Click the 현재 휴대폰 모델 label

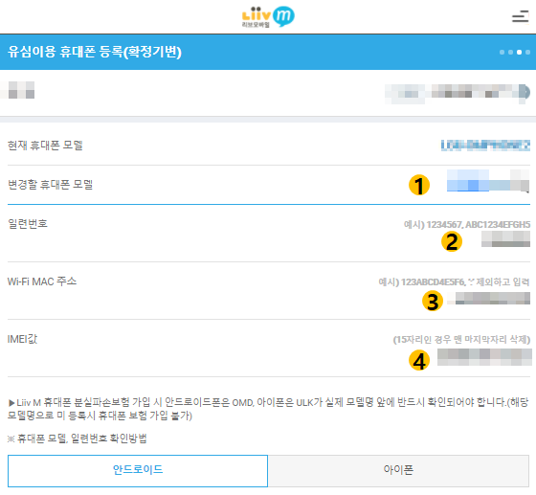tap(45, 146)
